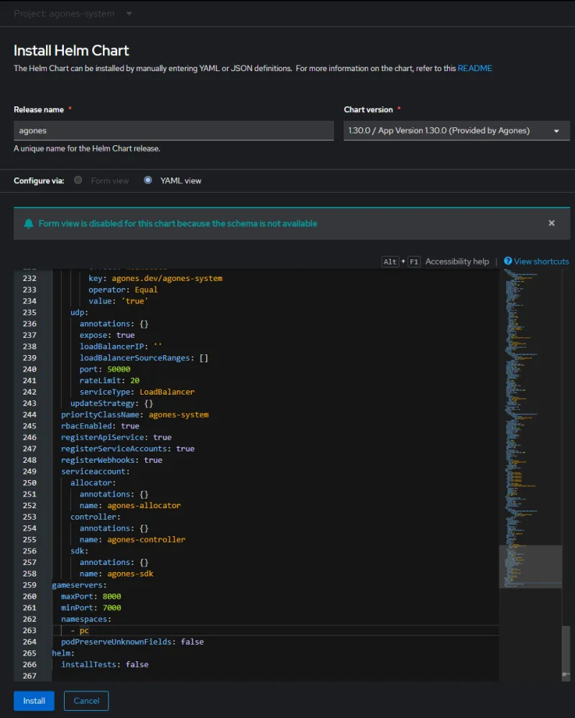
Task: Click the caret icon on the Project selector
Action: tap(130, 13)
